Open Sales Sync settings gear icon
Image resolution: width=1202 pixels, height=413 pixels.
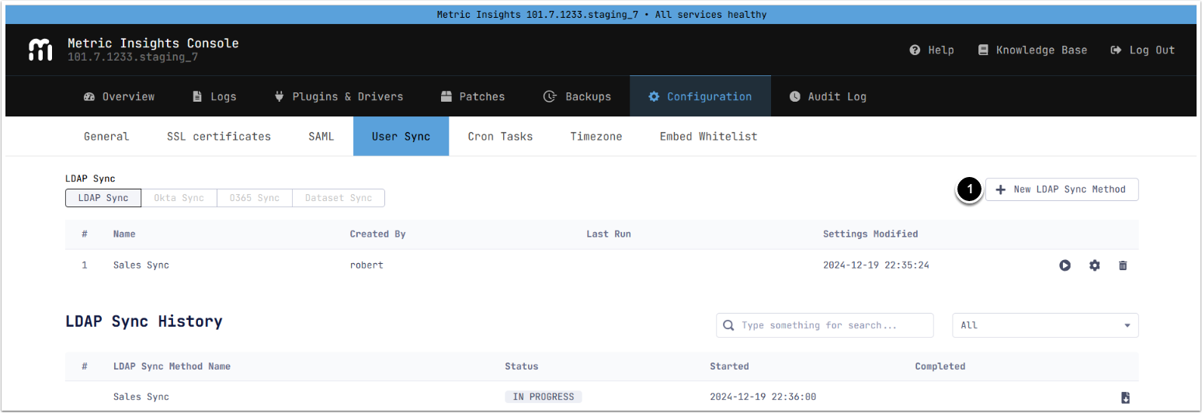1094,265
